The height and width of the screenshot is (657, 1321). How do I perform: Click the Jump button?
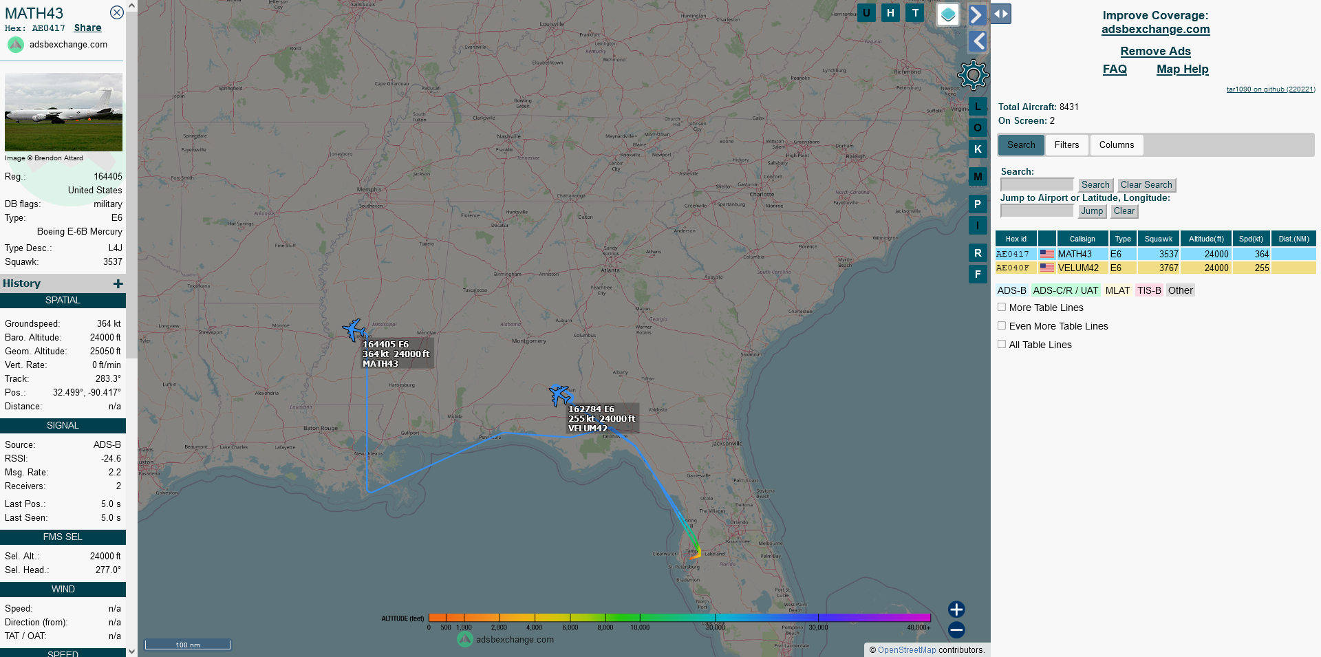(x=1092, y=211)
